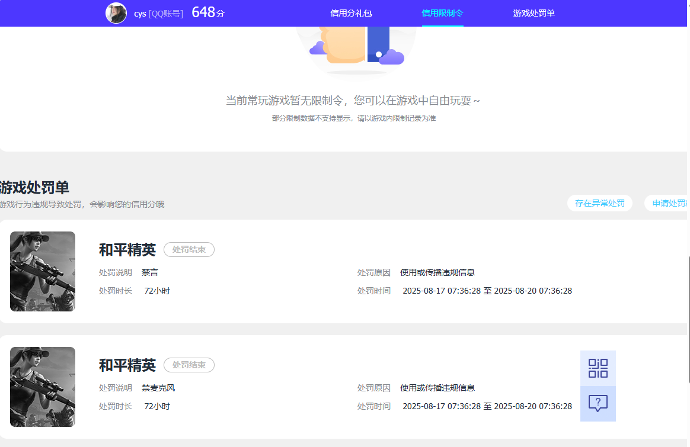Click the 申请处罚 button at right edge

pos(667,203)
